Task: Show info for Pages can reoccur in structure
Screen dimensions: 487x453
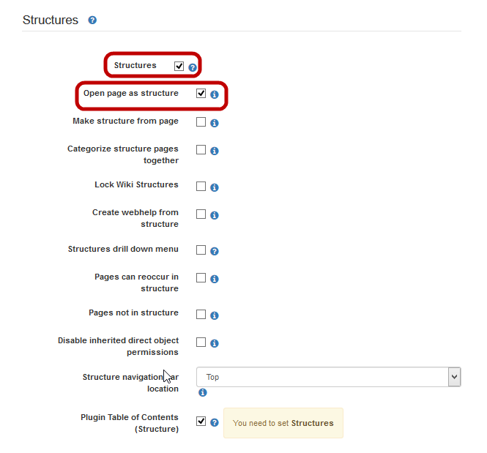Action: tap(215, 279)
